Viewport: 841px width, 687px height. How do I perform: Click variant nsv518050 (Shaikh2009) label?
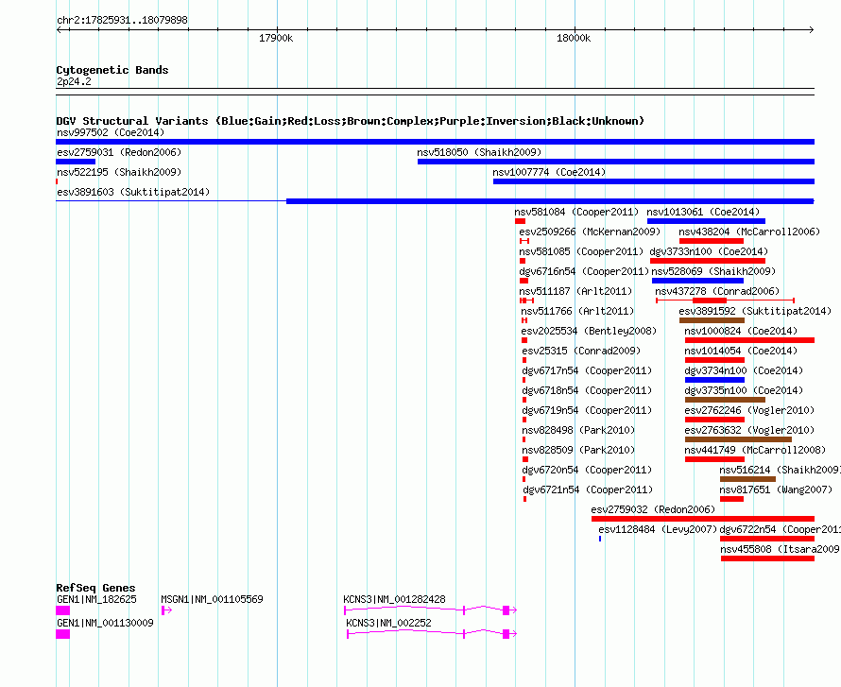coord(479,152)
